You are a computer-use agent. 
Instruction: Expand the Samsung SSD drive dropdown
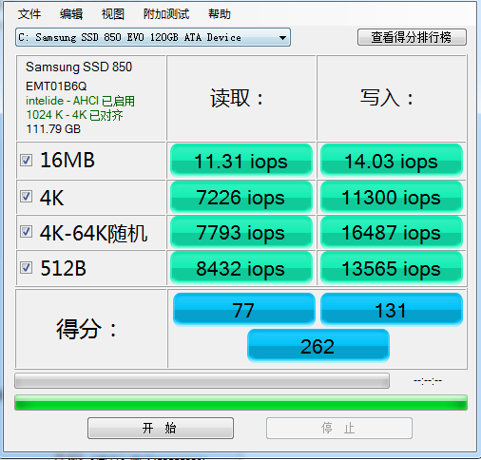click(153, 37)
